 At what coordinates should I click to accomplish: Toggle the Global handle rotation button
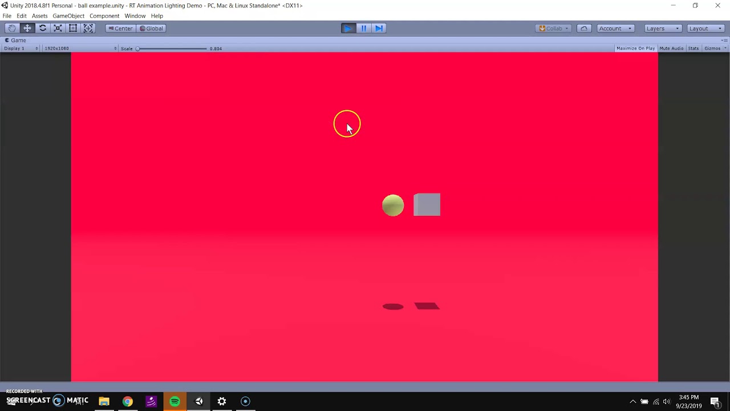[x=152, y=28]
